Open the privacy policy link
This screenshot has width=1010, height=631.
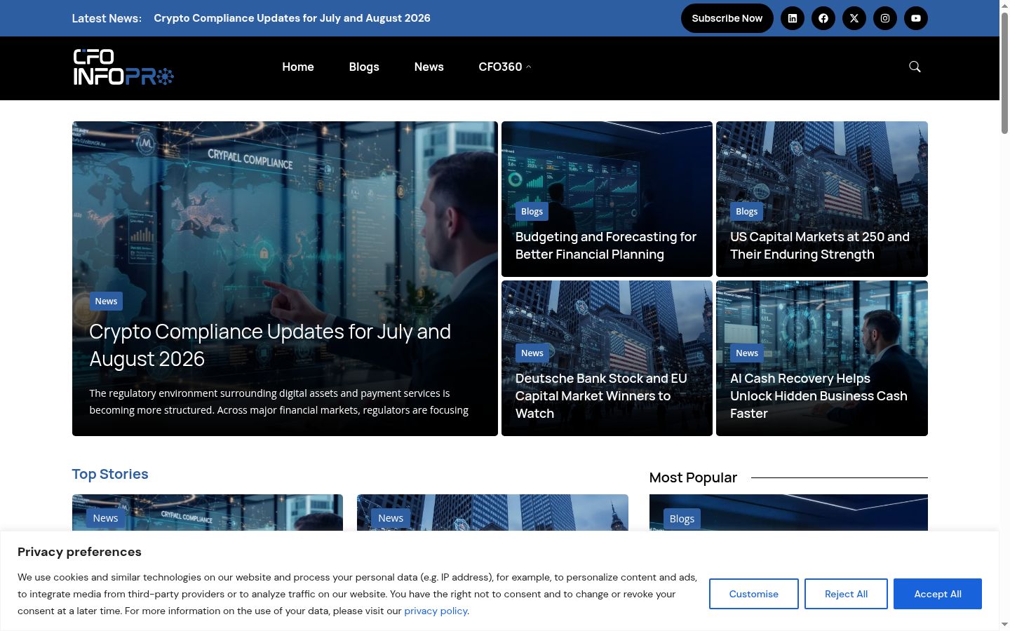[x=436, y=611]
